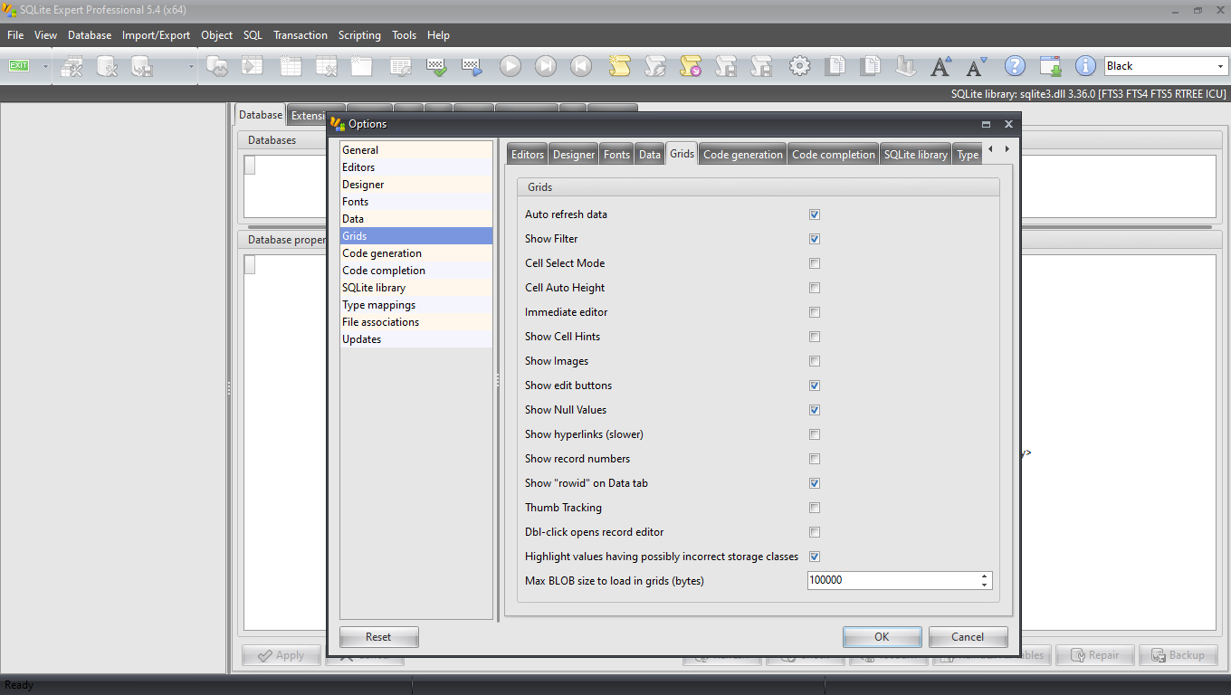1231x695 pixels.
Task: Click the green checkmark commit toolbar icon
Action: pos(437,66)
